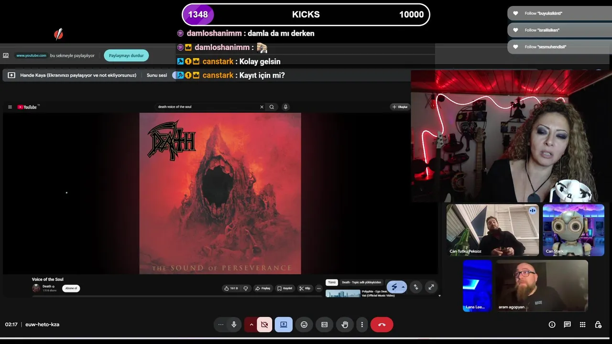The height and width of the screenshot is (344, 612).
Task: Click Abone ol subscribe button
Action: tap(71, 288)
